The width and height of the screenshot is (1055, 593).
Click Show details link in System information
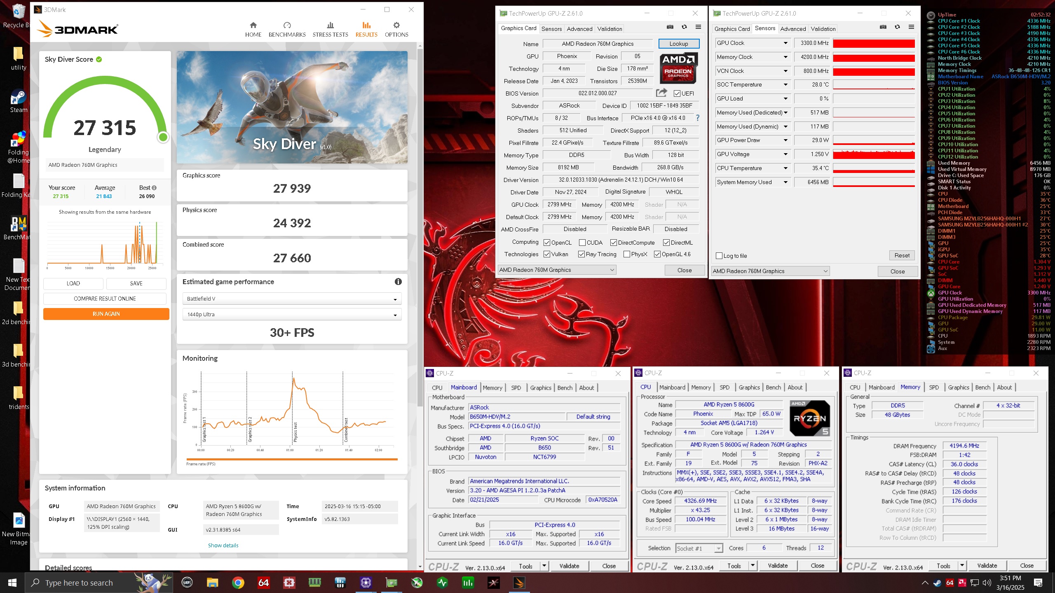pyautogui.click(x=223, y=545)
